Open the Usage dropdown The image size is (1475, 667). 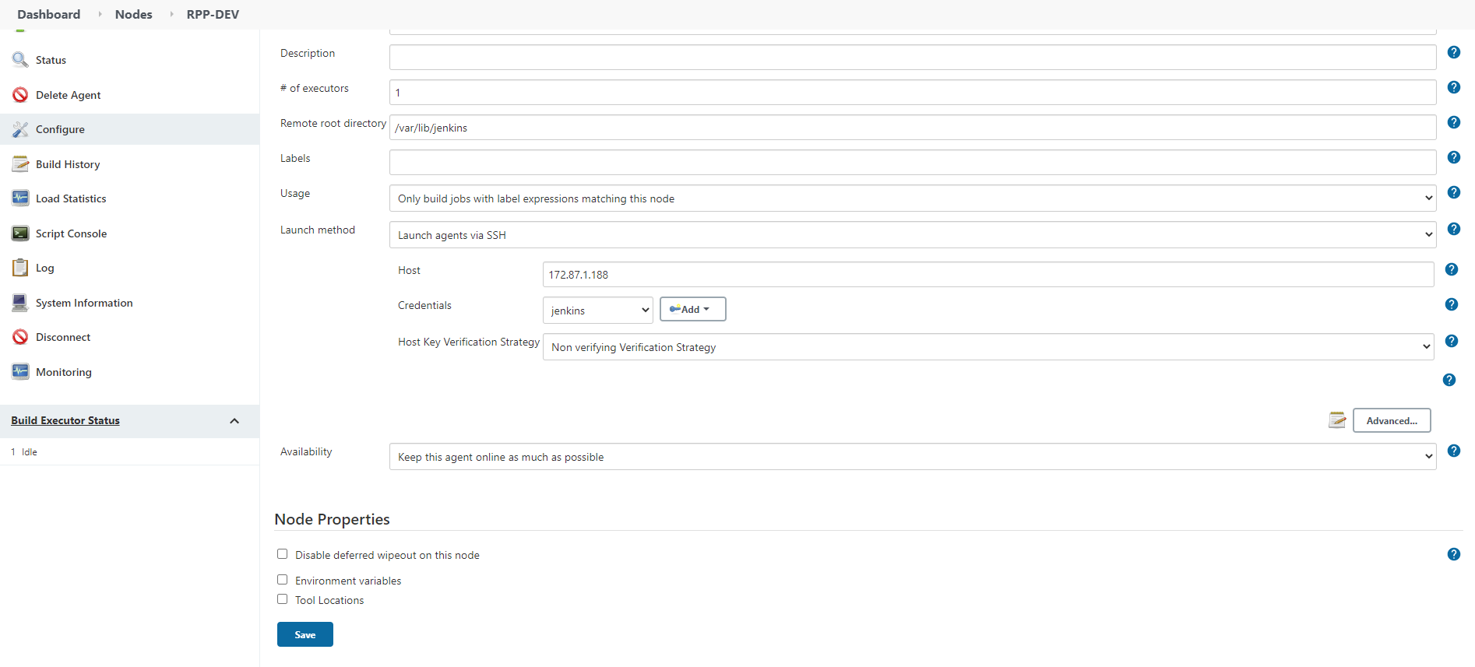912,198
